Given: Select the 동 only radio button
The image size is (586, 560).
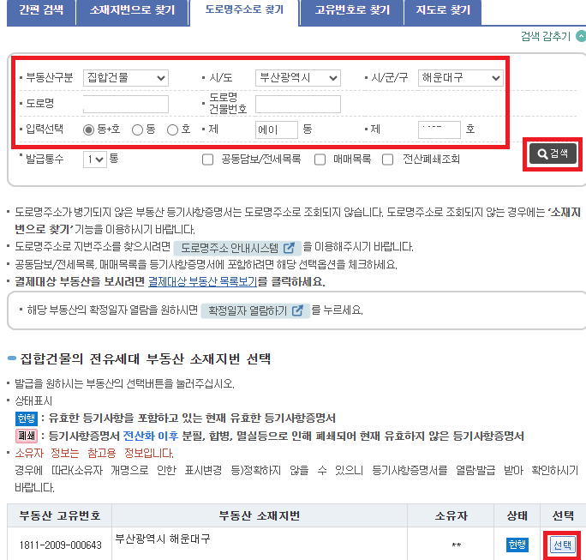Looking at the screenshot, I should 138,129.
